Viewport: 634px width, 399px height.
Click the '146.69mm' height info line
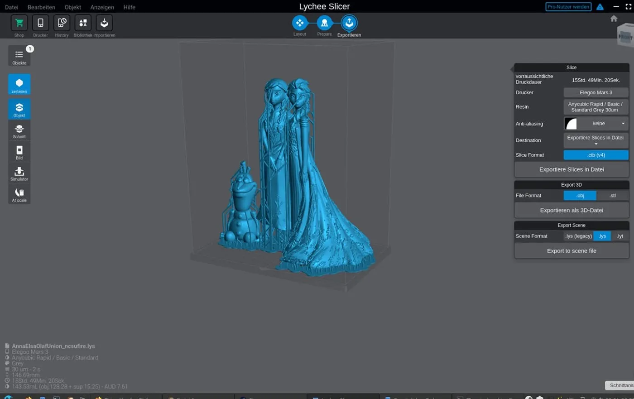tap(25, 375)
